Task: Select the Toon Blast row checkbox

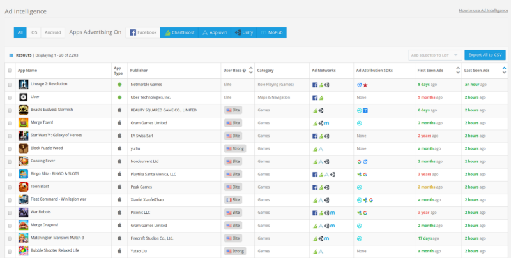Action: click(10, 187)
